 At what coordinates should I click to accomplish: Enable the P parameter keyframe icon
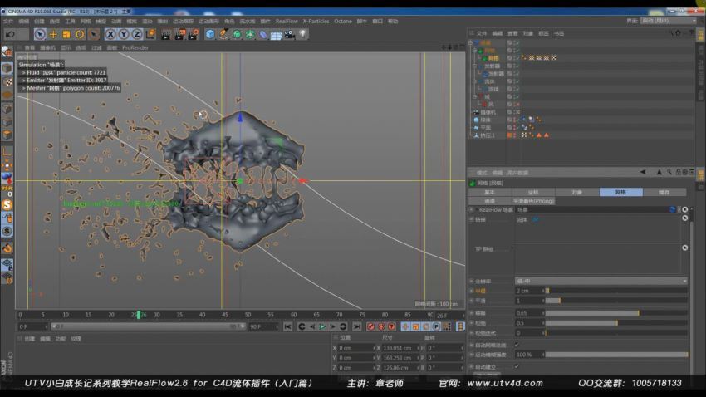[436, 326]
